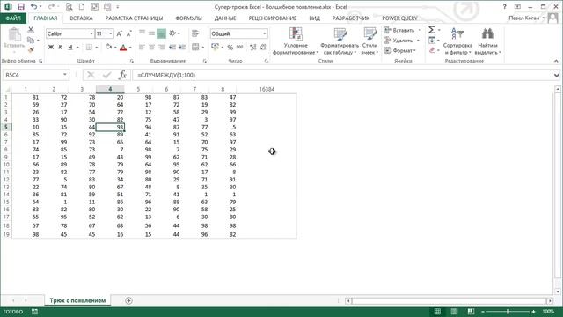The image size is (563, 317).
Task: Decrease decimal places
Action: pos(263,47)
